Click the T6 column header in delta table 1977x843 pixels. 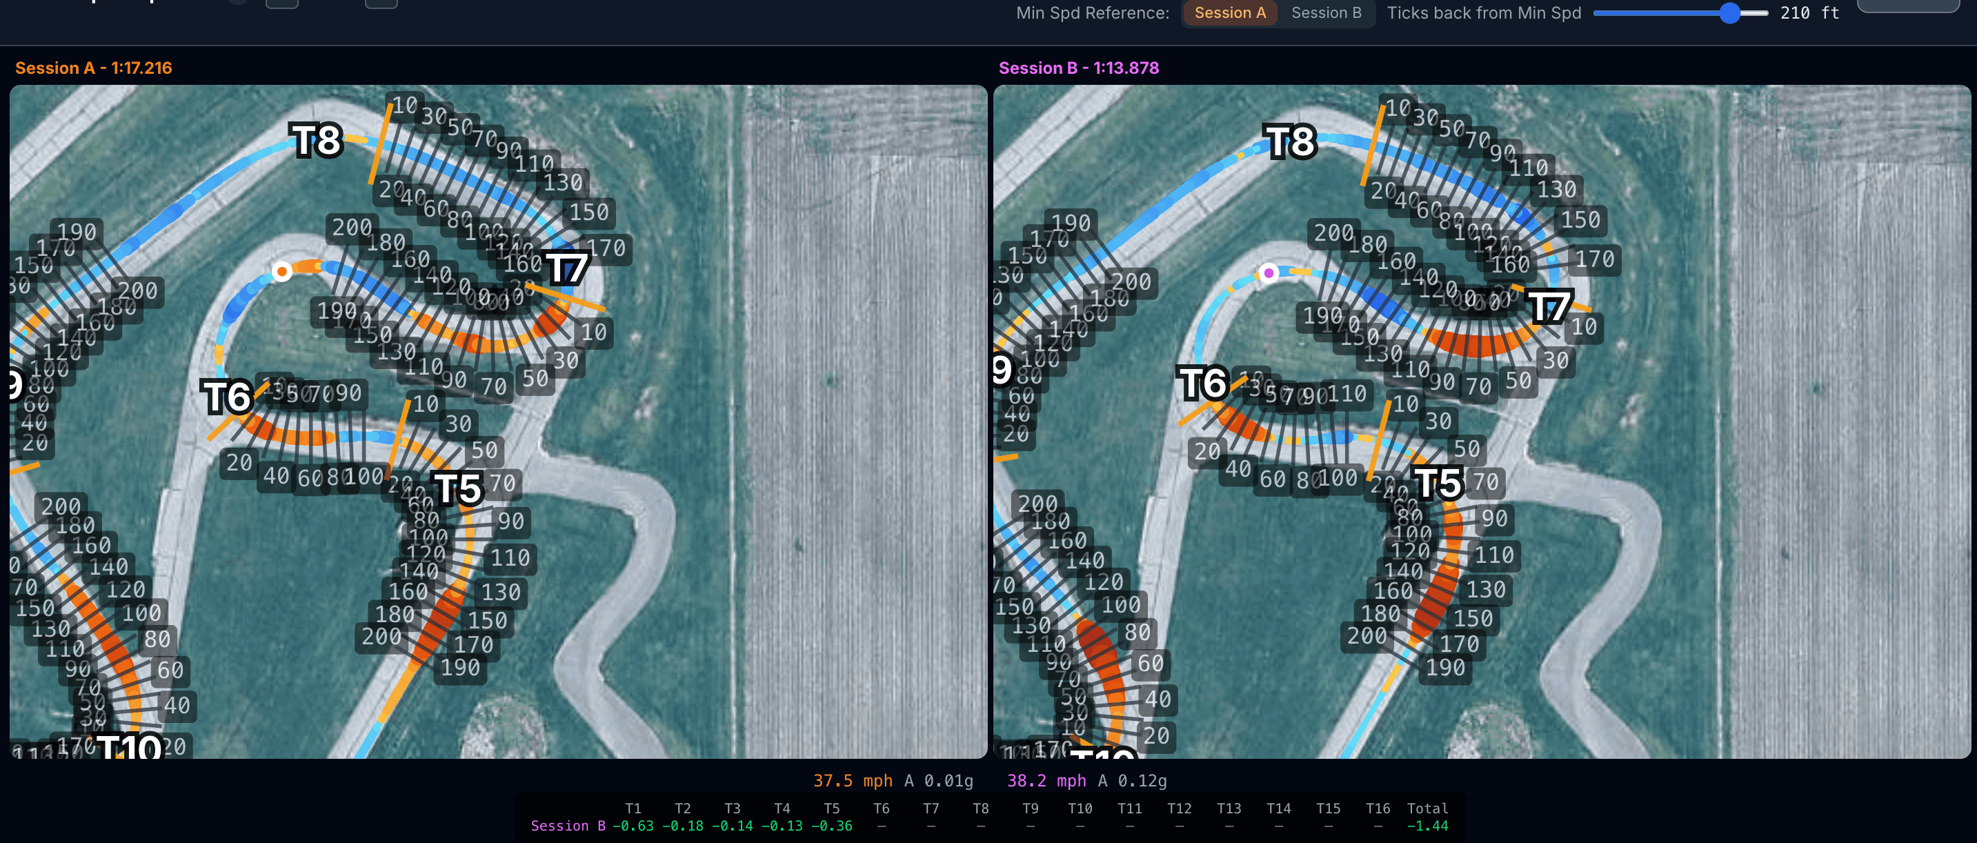pos(881,809)
